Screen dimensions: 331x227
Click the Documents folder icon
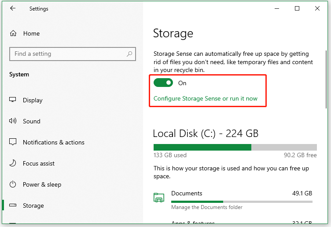159,198
